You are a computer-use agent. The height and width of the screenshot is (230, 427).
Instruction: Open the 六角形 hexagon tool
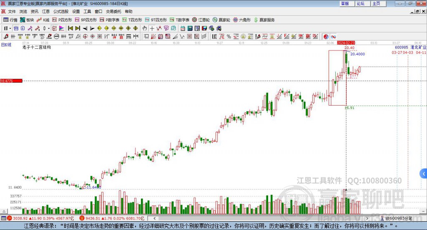tap(242, 20)
